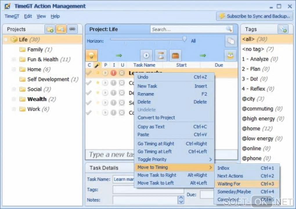Expand the Fun & Health folder
This screenshot has height=209, width=296.
tap(14, 60)
